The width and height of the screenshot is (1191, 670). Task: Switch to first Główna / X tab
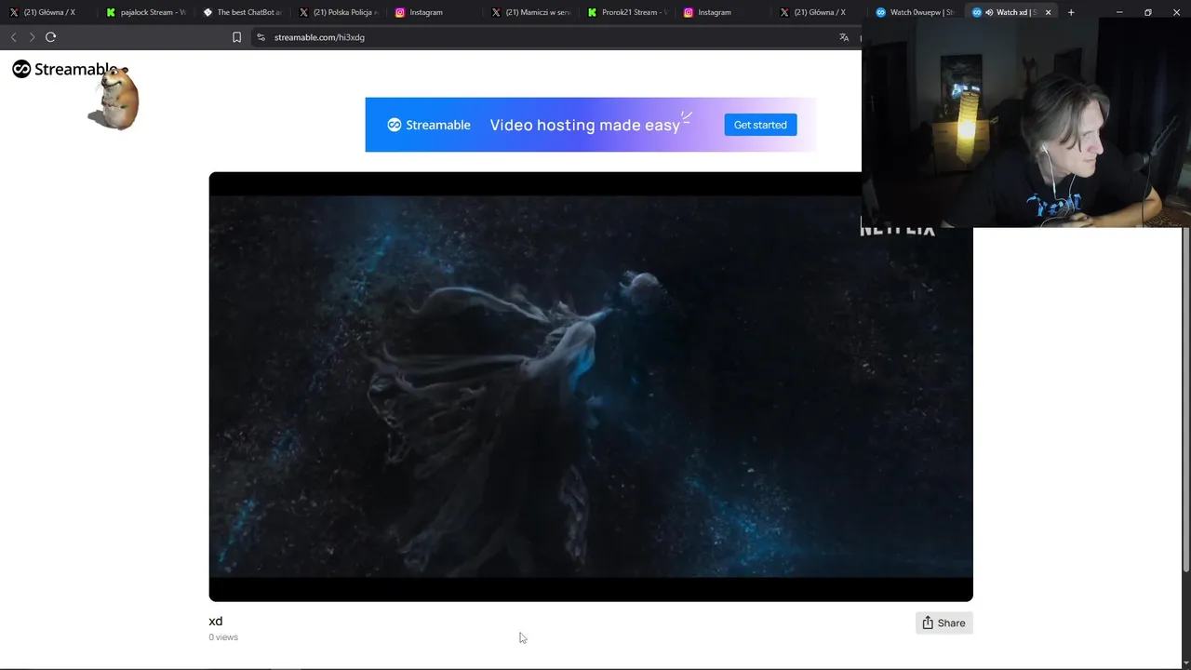pos(48,12)
